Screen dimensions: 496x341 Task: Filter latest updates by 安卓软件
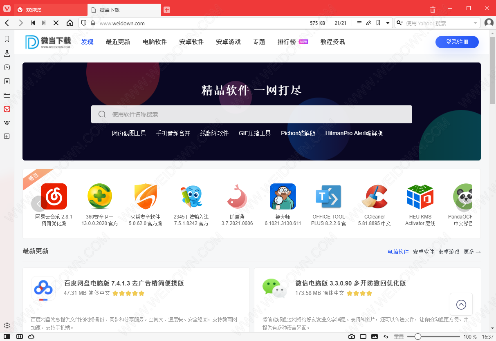coord(424,252)
